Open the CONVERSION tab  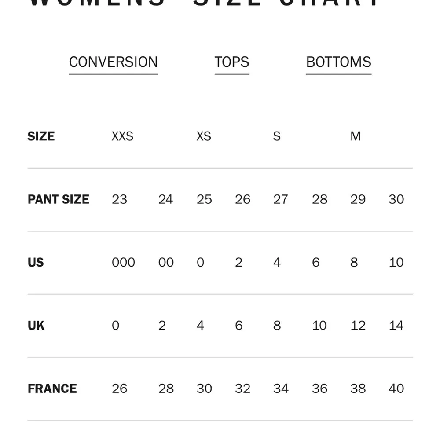point(113,62)
